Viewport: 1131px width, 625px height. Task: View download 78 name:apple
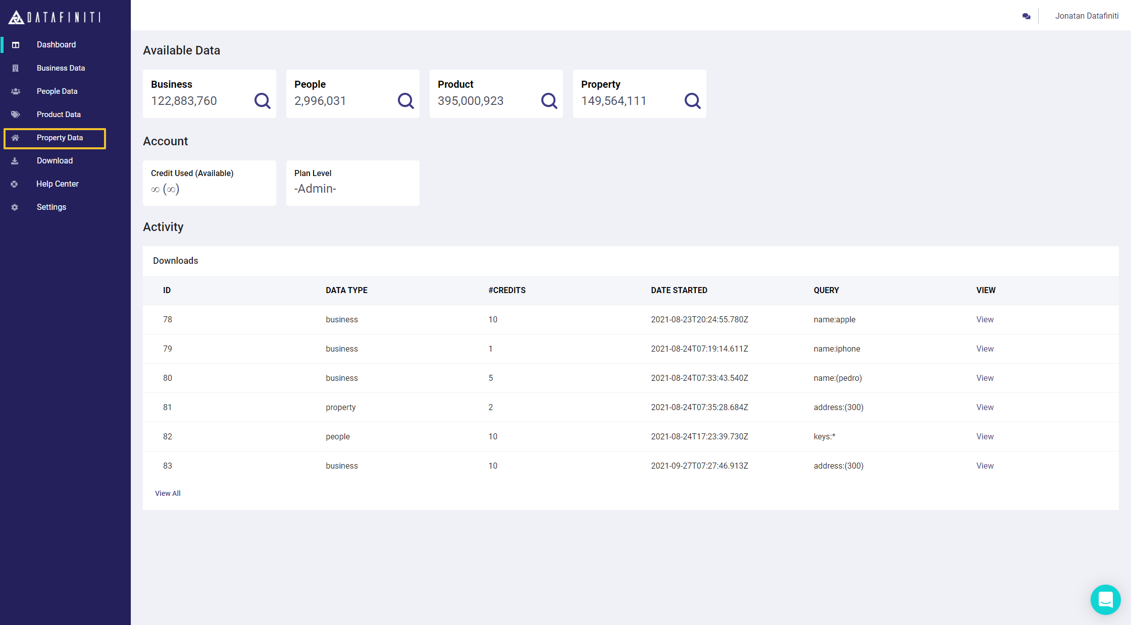(x=985, y=319)
